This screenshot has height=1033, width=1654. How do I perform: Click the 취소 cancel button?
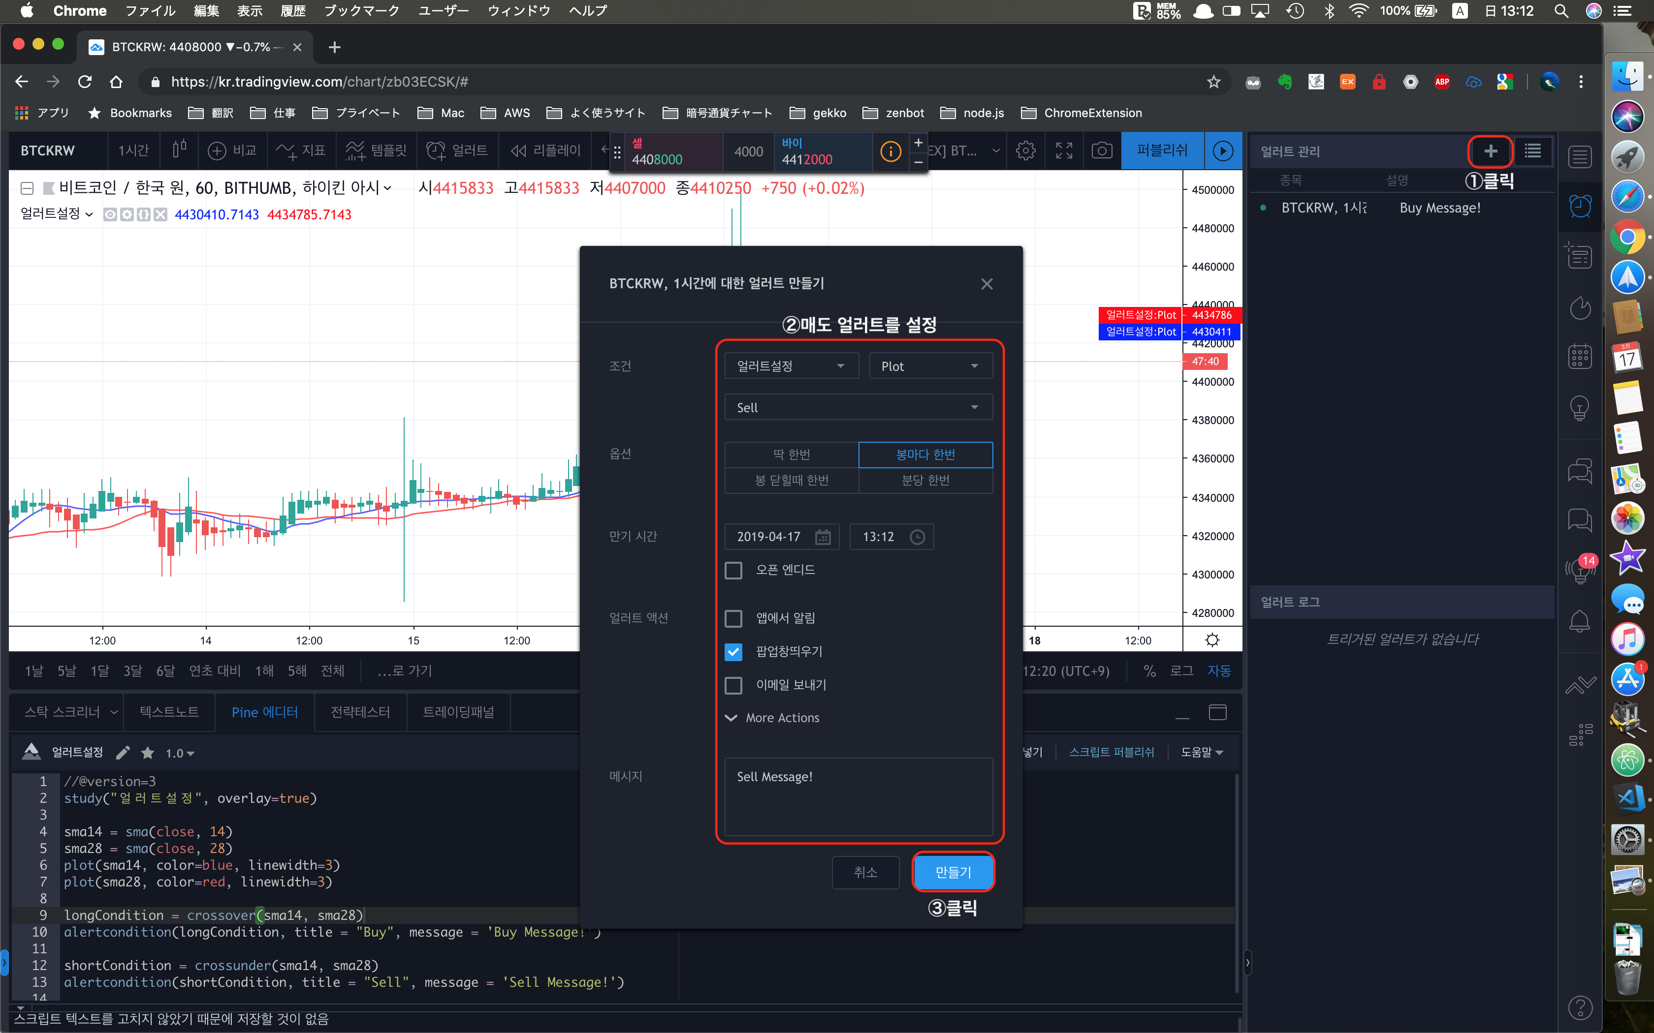(x=865, y=872)
